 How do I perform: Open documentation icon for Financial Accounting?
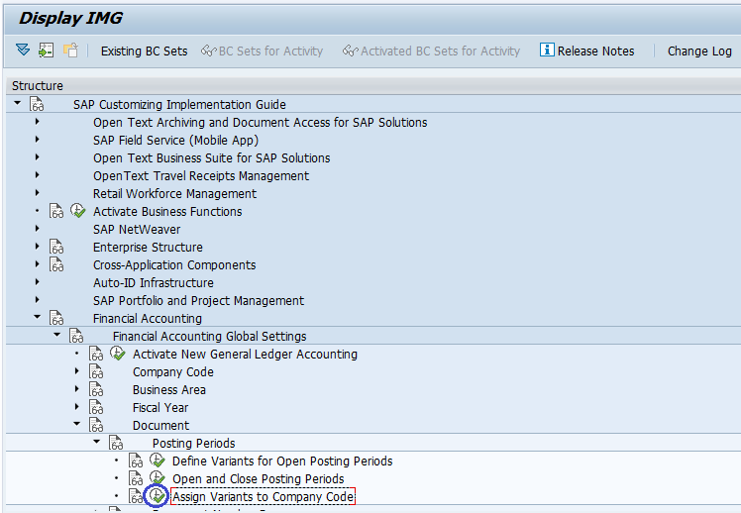(56, 318)
